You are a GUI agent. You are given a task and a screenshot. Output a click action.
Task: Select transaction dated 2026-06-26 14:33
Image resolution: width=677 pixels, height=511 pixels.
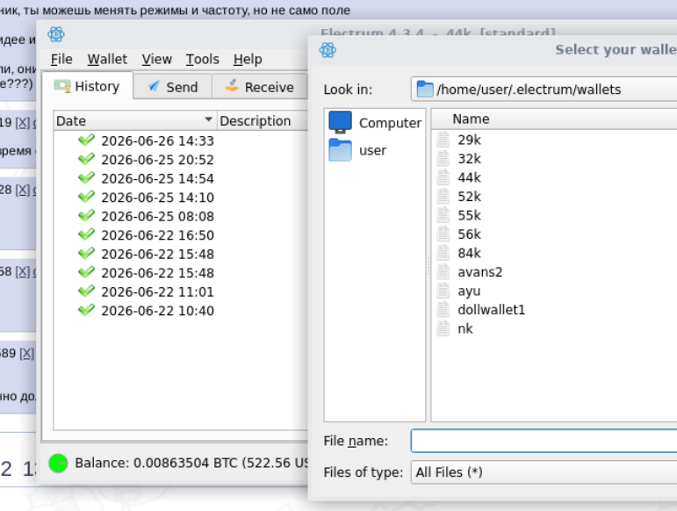tap(157, 140)
